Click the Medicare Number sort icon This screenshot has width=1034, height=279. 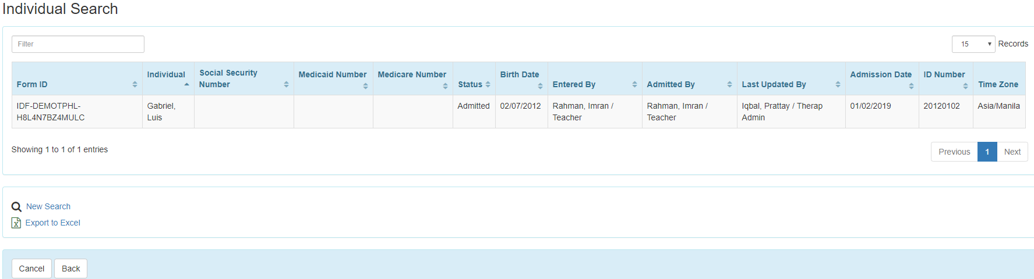(445, 86)
